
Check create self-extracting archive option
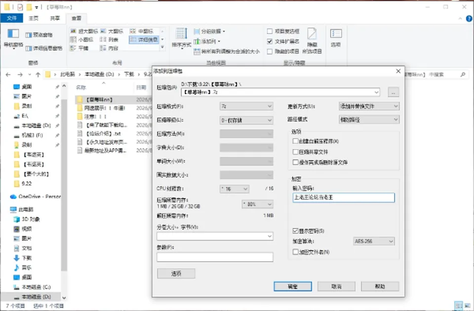pyautogui.click(x=295, y=141)
